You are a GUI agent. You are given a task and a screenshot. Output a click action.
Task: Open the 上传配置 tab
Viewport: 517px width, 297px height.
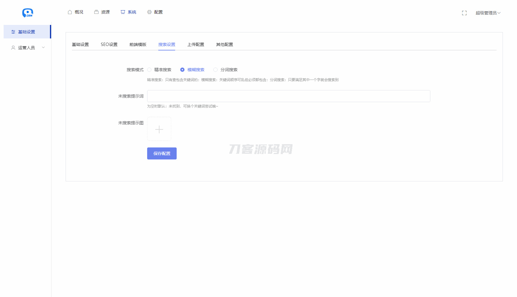[x=196, y=44]
